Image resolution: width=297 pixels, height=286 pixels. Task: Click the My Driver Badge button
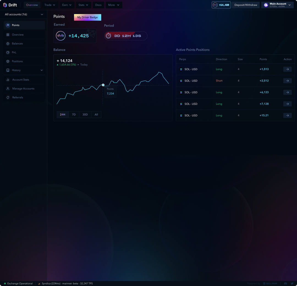point(87,17)
